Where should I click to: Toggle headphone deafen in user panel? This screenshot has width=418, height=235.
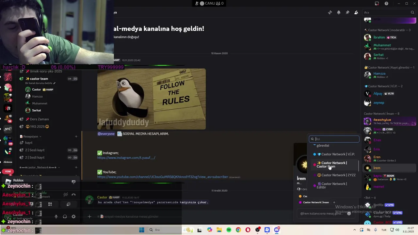[65, 216]
